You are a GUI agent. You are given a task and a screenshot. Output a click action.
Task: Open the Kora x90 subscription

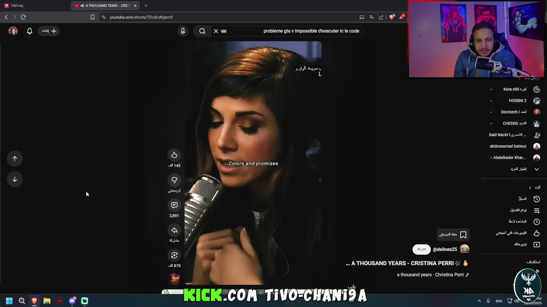[515, 89]
